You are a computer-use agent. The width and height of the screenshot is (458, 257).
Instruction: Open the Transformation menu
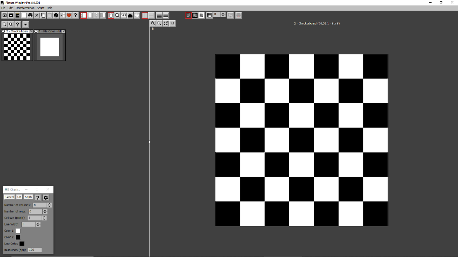pyautogui.click(x=25, y=8)
